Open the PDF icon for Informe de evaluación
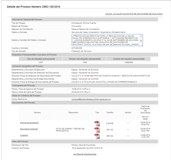The height and width of the screenshot is (160, 171). [97, 124]
